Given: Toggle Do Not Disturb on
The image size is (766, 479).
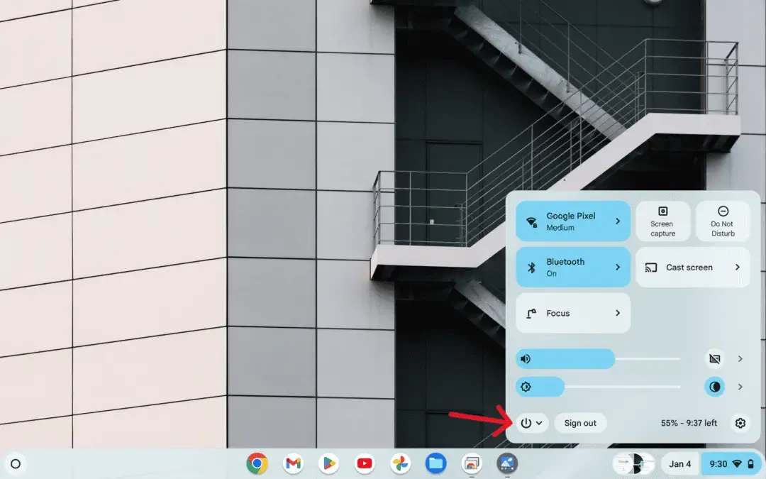Looking at the screenshot, I should (723, 221).
